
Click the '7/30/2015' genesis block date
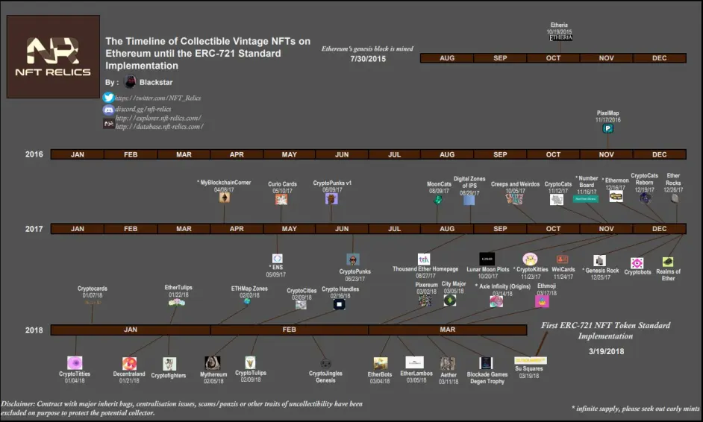click(x=368, y=59)
